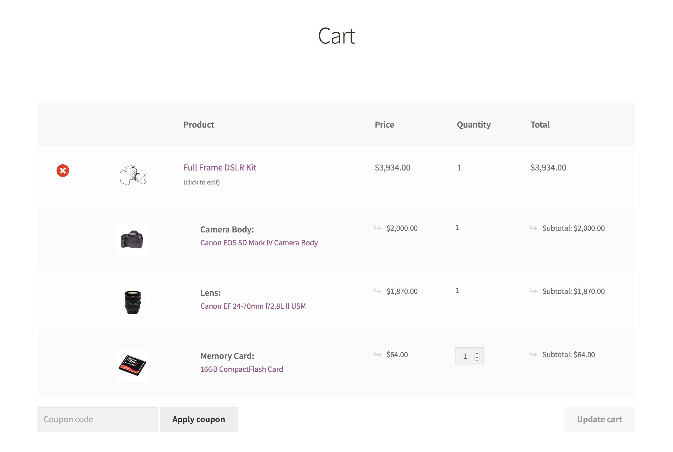Click the Apply coupon button
The width and height of the screenshot is (673, 452).
tap(199, 419)
